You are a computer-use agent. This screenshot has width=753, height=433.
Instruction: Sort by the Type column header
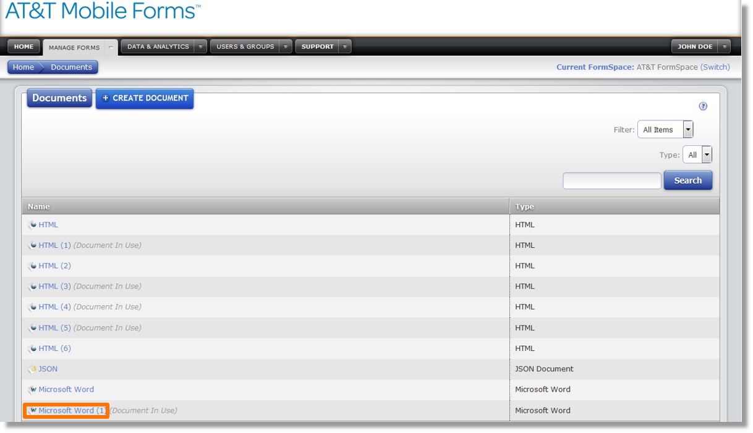pyautogui.click(x=615, y=206)
